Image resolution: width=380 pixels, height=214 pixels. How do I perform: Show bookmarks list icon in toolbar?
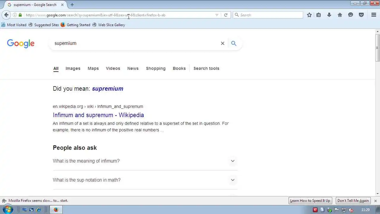coord(319,15)
